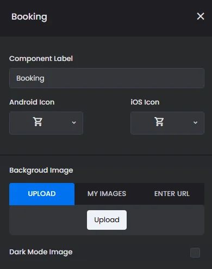Click the Android shopping cart icon
This screenshot has height=269, width=212.
[38, 121]
